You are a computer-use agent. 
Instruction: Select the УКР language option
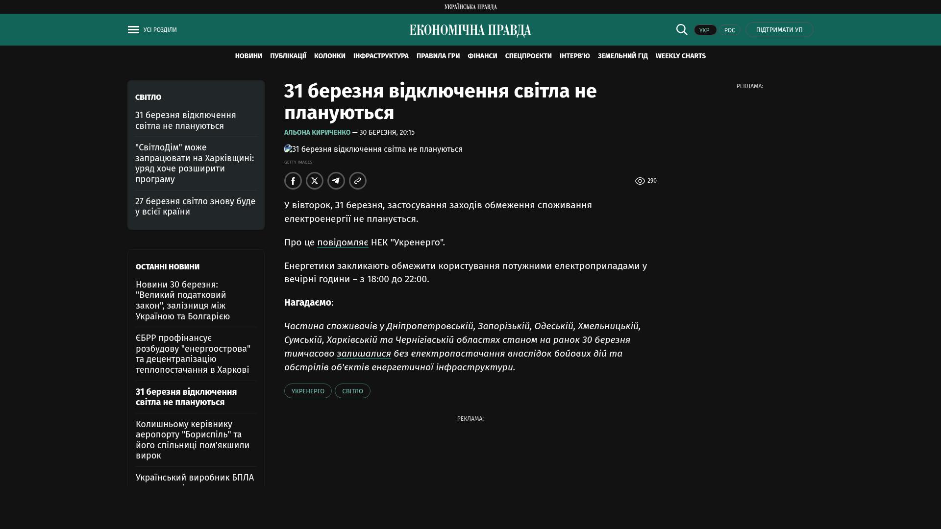pyautogui.click(x=705, y=30)
